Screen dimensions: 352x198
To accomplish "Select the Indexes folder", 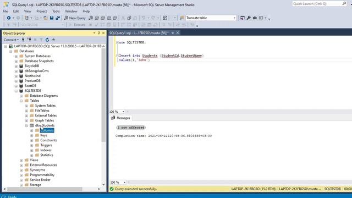I will [x=46, y=150].
